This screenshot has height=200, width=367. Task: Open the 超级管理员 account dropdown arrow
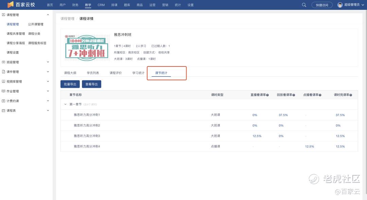pyautogui.click(x=363, y=5)
